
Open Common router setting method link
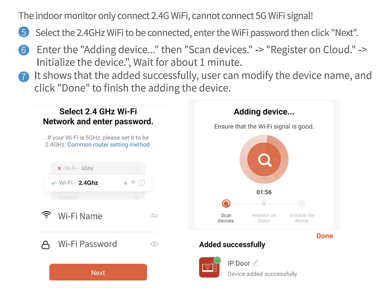pos(108,145)
